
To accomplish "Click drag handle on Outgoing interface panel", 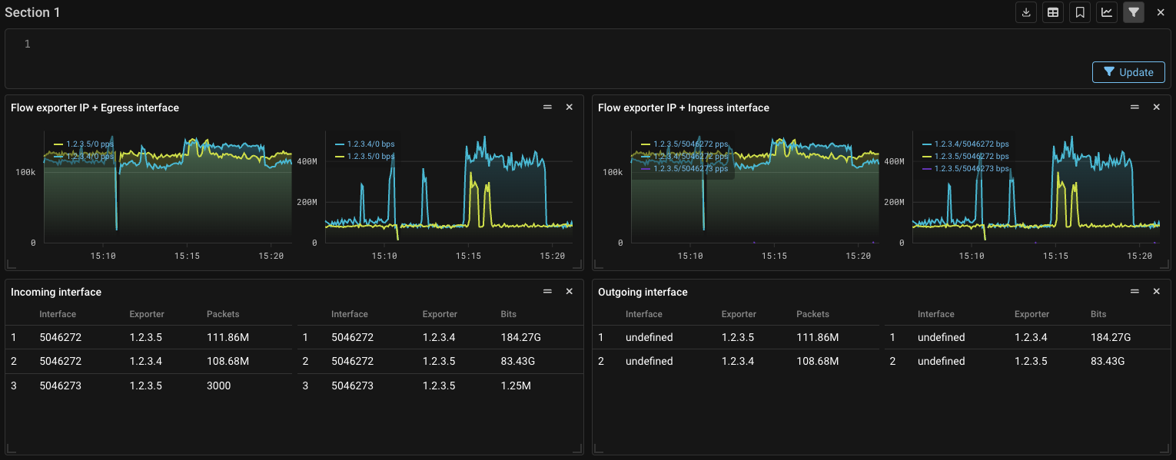I will (1134, 292).
